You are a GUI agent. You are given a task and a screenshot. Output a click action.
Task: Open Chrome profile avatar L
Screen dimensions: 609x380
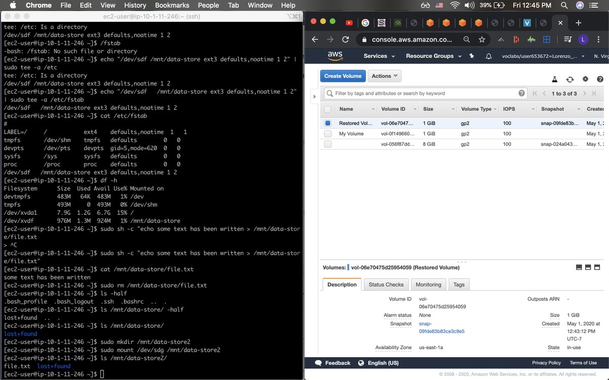click(x=583, y=40)
